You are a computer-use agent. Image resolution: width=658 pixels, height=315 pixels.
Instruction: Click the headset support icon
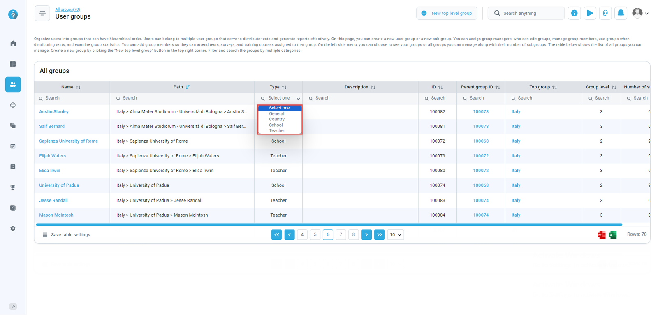tap(605, 13)
